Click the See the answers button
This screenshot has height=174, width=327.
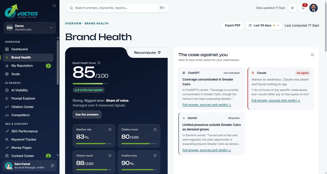87,115
